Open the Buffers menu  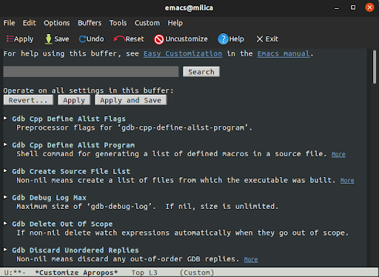point(90,23)
